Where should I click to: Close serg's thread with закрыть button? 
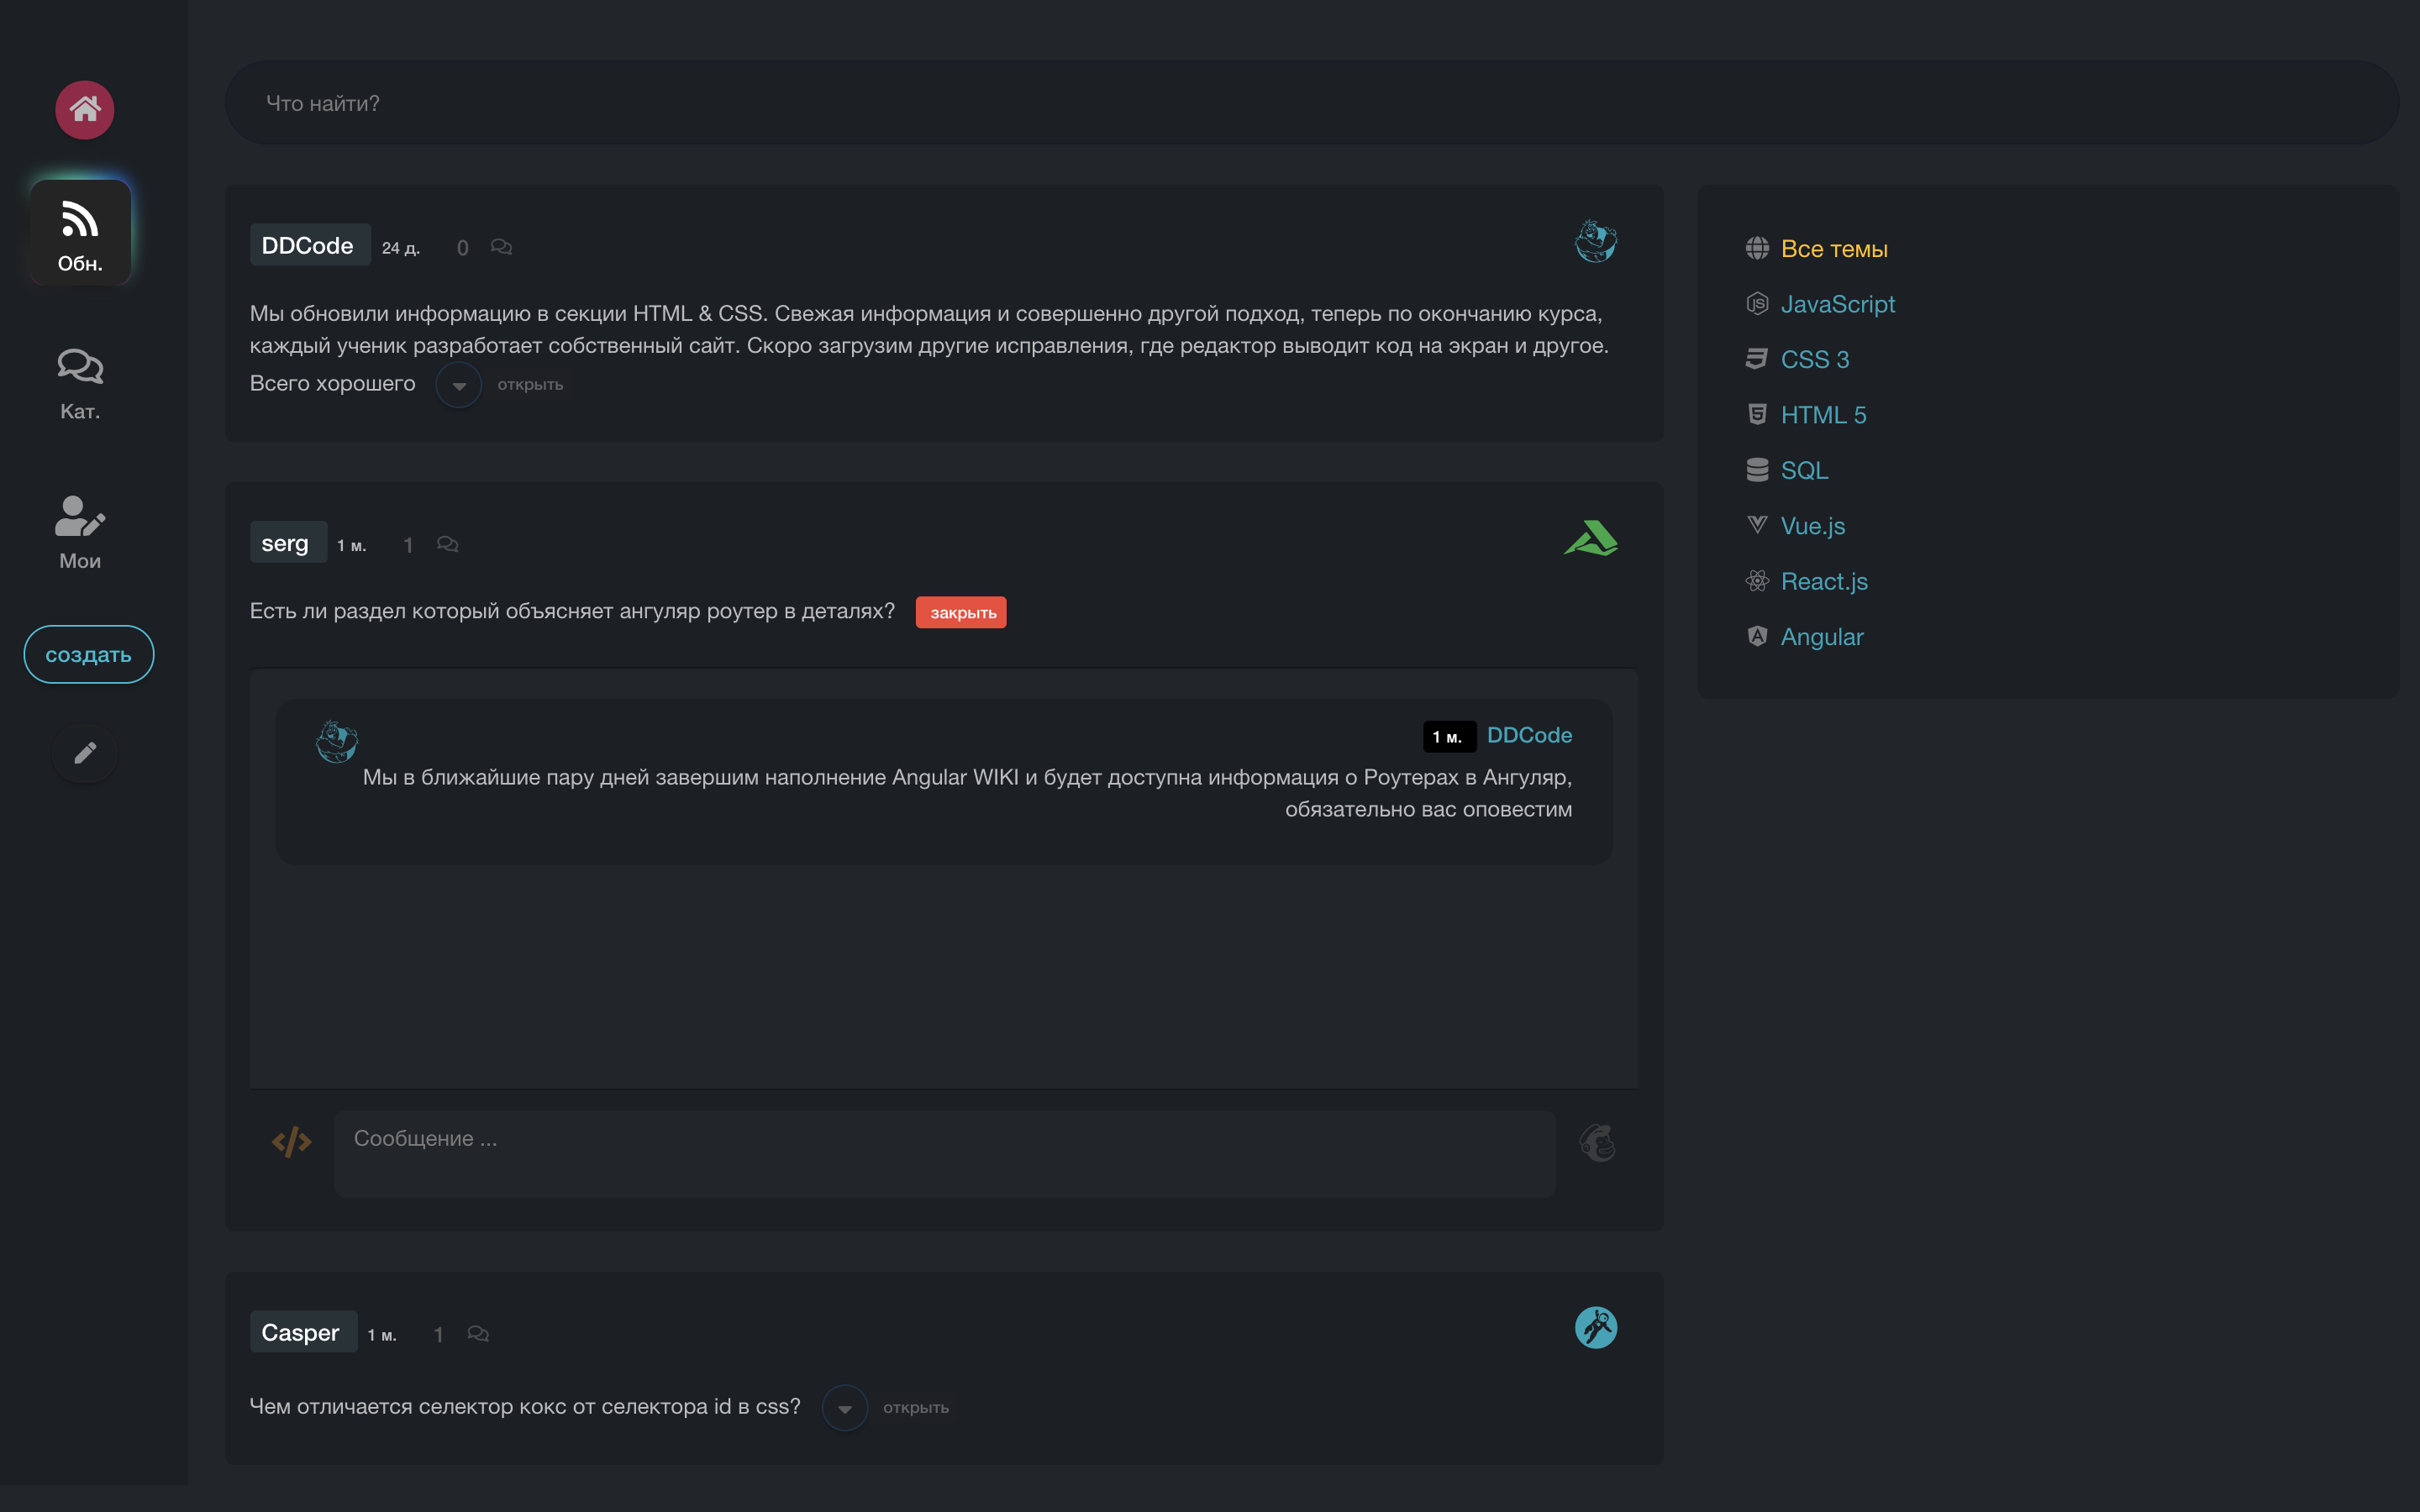click(x=961, y=612)
